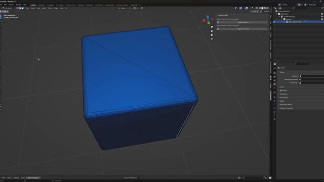
Task: Click the hand pan-view icon
Action: click(212, 31)
